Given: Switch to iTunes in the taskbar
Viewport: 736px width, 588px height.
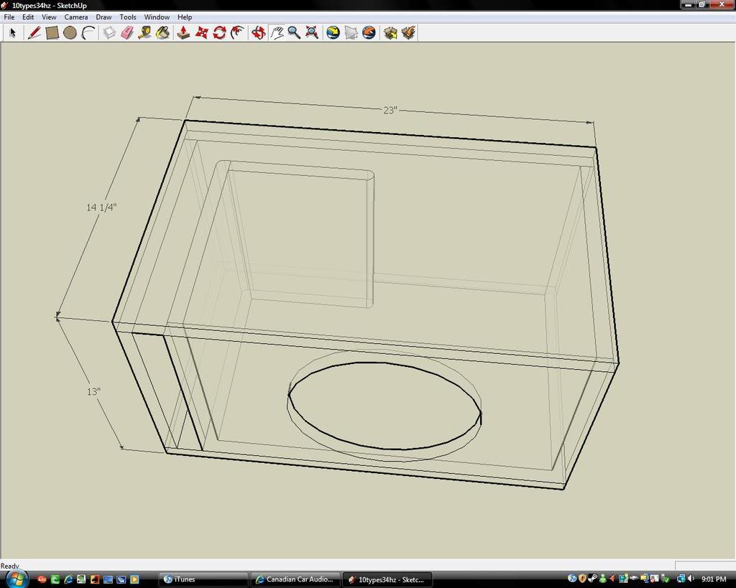Looking at the screenshot, I should (x=202, y=579).
